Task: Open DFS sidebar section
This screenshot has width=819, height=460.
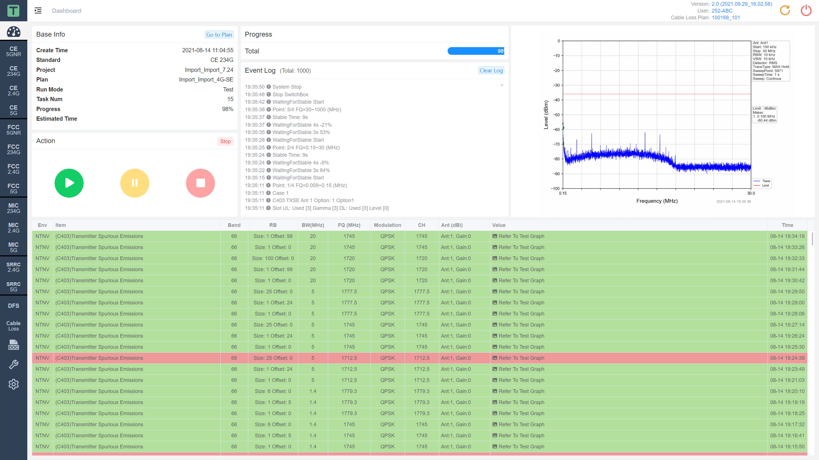Action: tap(13, 306)
